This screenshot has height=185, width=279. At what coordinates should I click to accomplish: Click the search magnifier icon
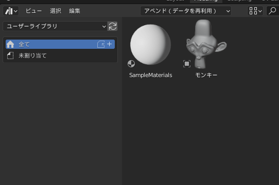click(272, 11)
